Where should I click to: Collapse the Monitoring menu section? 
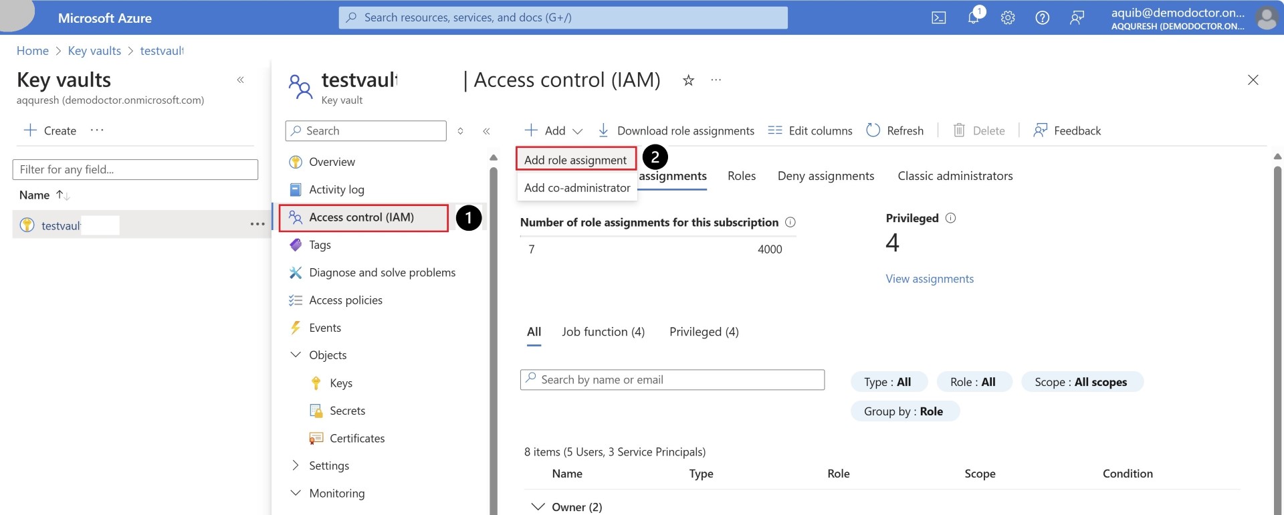click(295, 493)
